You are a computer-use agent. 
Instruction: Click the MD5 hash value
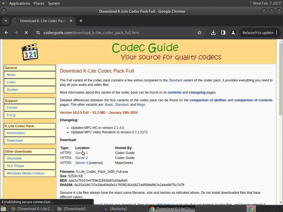[98, 181]
